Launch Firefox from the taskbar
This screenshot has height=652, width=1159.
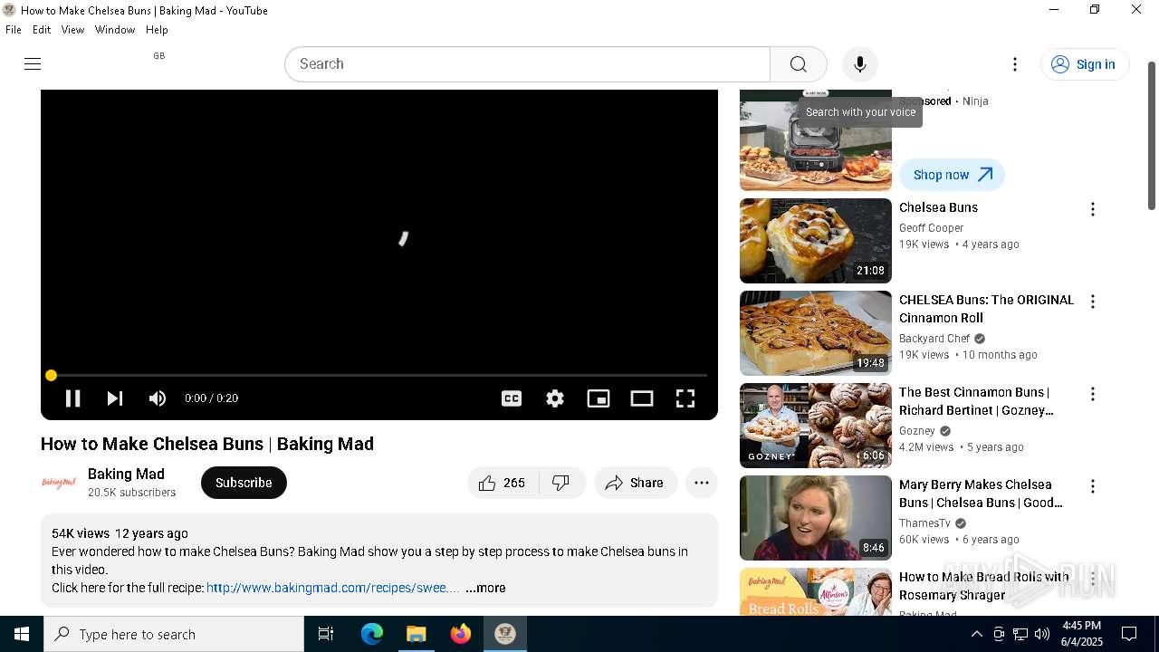click(461, 634)
